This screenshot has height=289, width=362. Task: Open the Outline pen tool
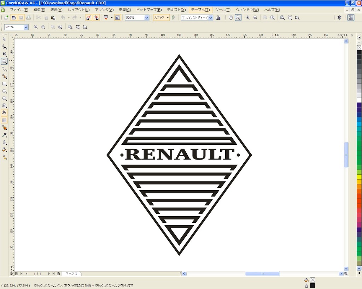(x=4, y=142)
